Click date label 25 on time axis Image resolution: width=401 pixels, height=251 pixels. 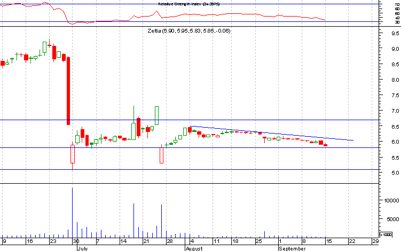point(259,241)
